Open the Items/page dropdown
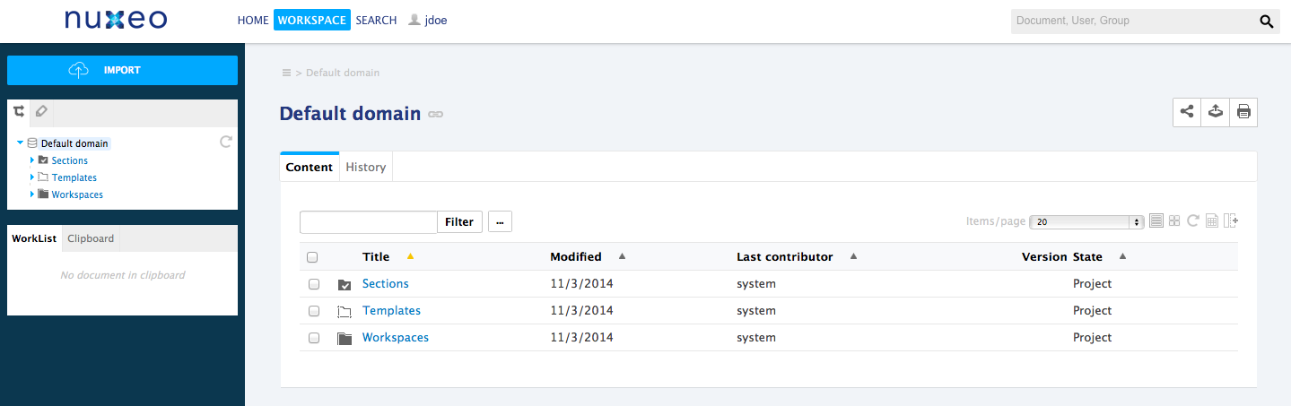This screenshot has height=406, width=1291. click(1087, 221)
